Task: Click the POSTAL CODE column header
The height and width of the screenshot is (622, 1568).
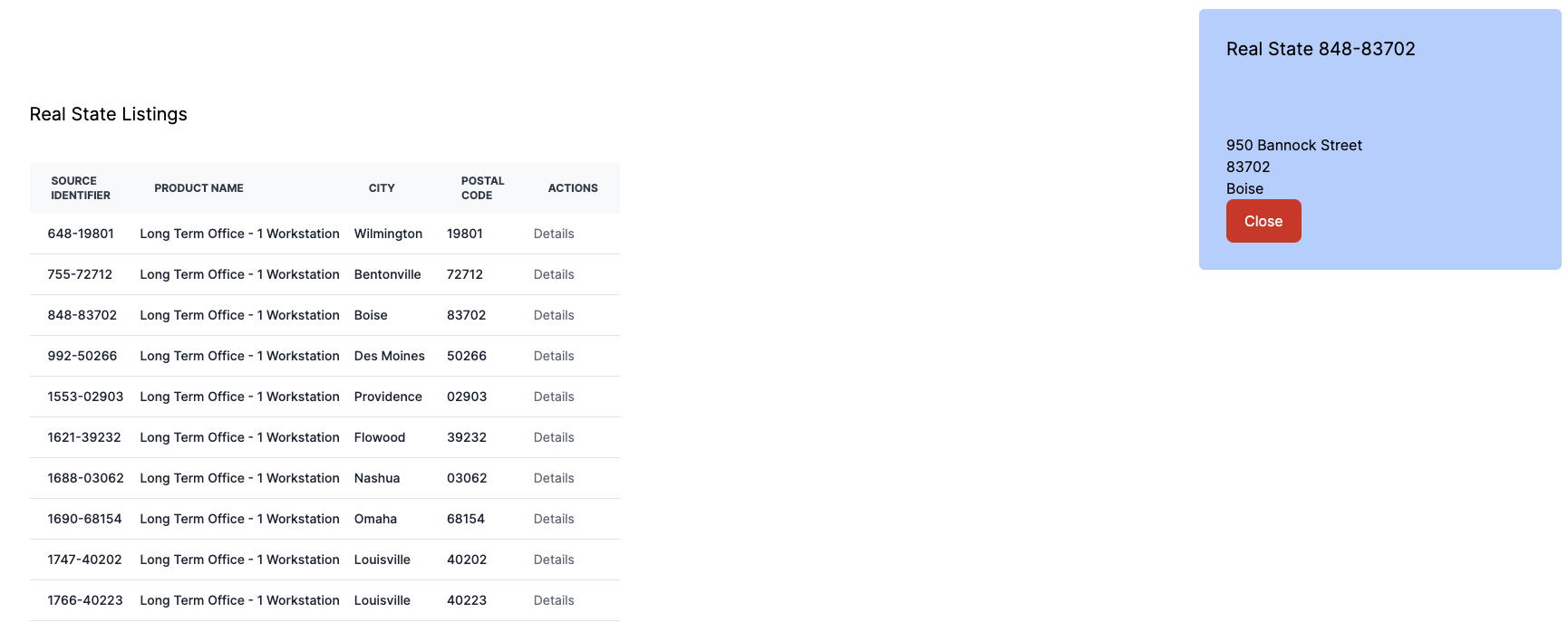Action: pos(481,188)
